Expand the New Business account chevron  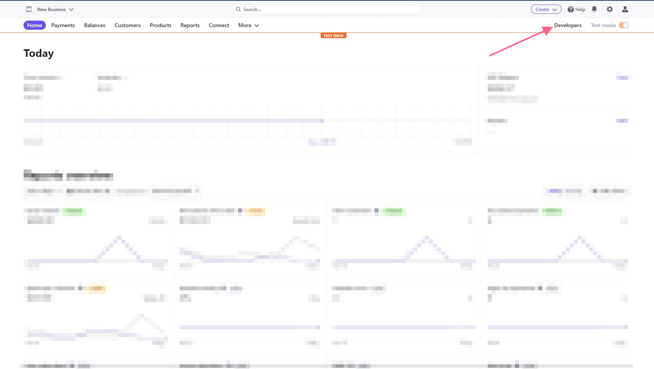pos(71,9)
